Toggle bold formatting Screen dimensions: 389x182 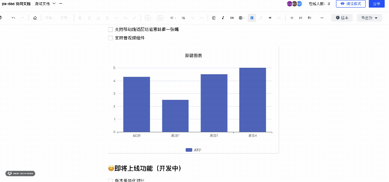pyautogui.click(x=80, y=18)
